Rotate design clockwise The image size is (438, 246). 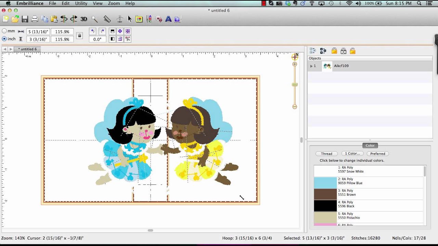[102, 31]
